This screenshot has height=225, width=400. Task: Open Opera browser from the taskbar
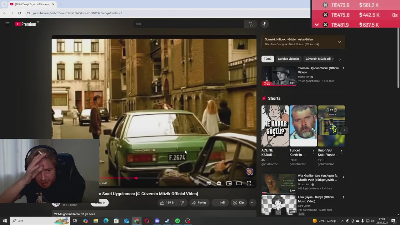[x=147, y=221]
